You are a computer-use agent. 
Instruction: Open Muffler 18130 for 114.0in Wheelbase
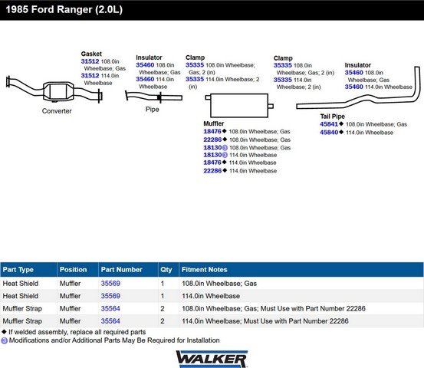[212, 155]
